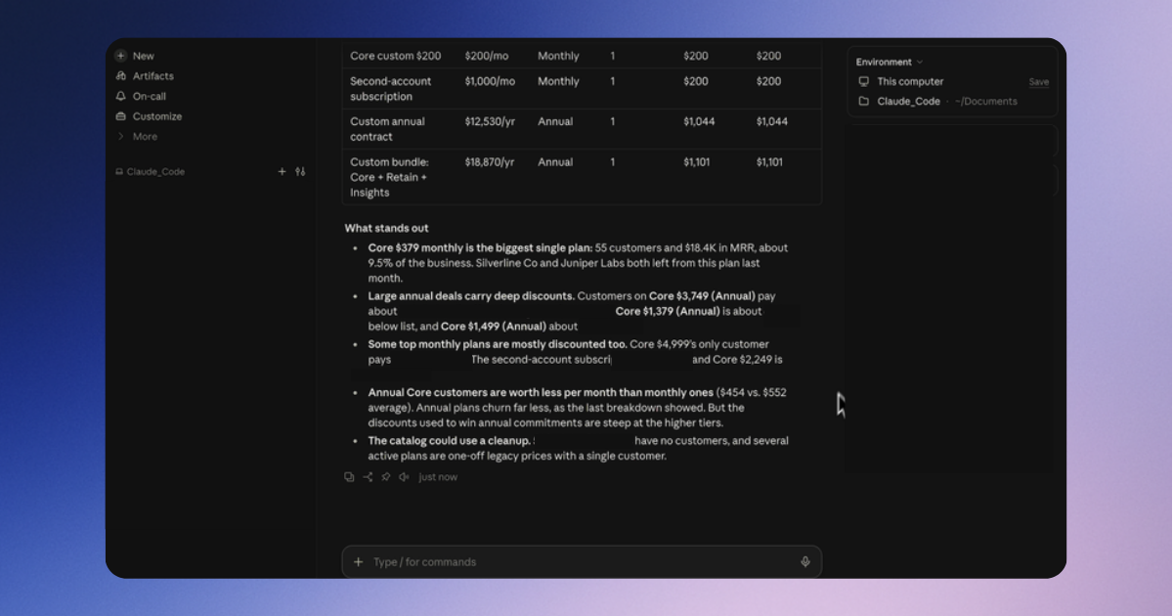Click the 'just now' timestamp
This screenshot has height=616, width=1173.
tap(438, 477)
